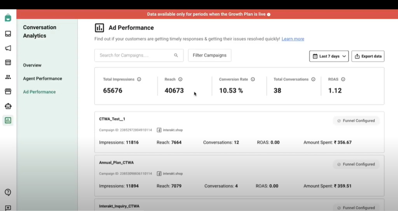Click Funnel Configured badge for Annual_Plan_CTWA
This screenshot has height=211, width=398.
tap(356, 164)
